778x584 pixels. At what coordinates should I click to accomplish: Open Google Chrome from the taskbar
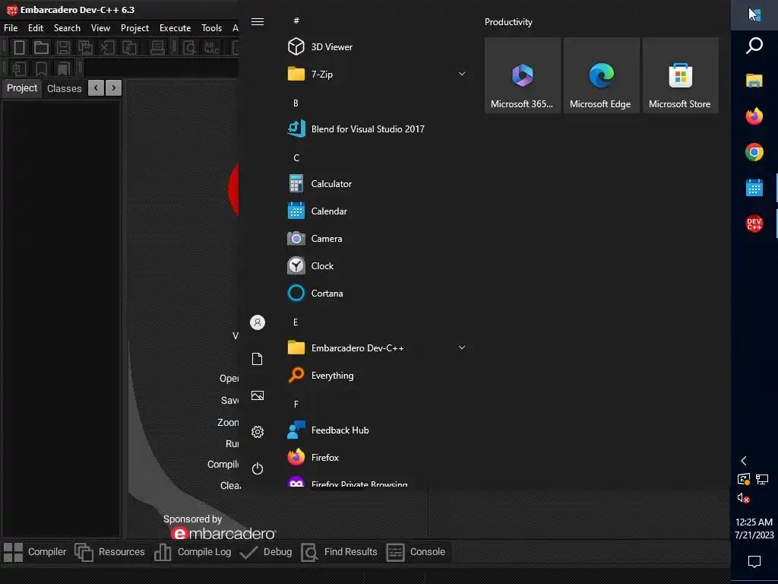click(754, 152)
